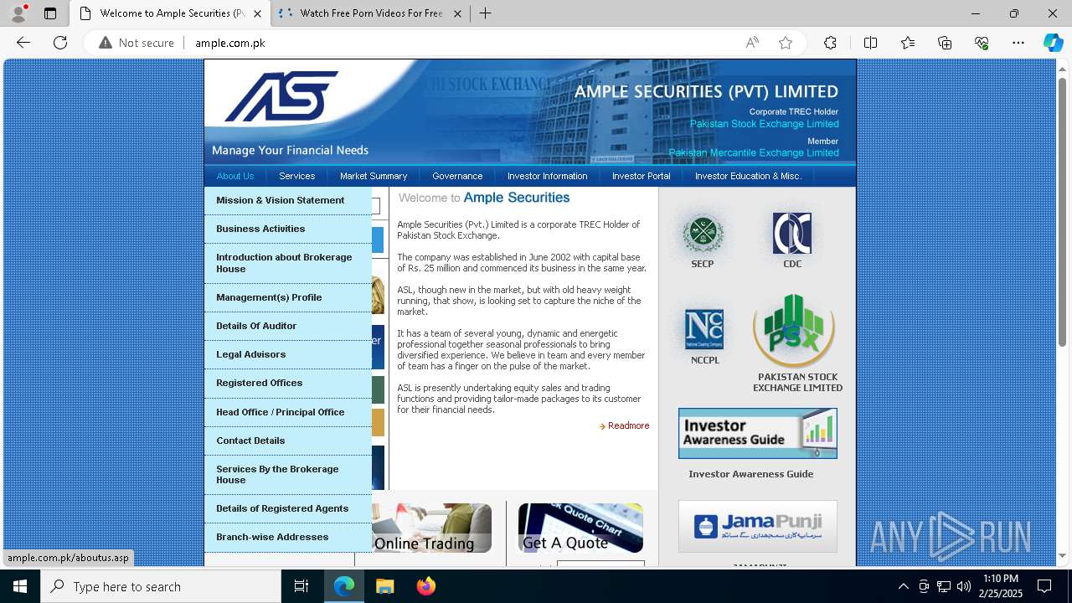Select Details of Registered Agents
1072x603 pixels.
(288, 509)
